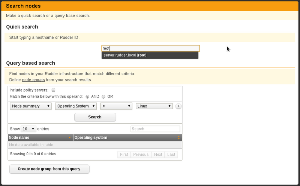Click the quick search input containing 'root'
This screenshot has height=186, width=300.
tap(151, 48)
